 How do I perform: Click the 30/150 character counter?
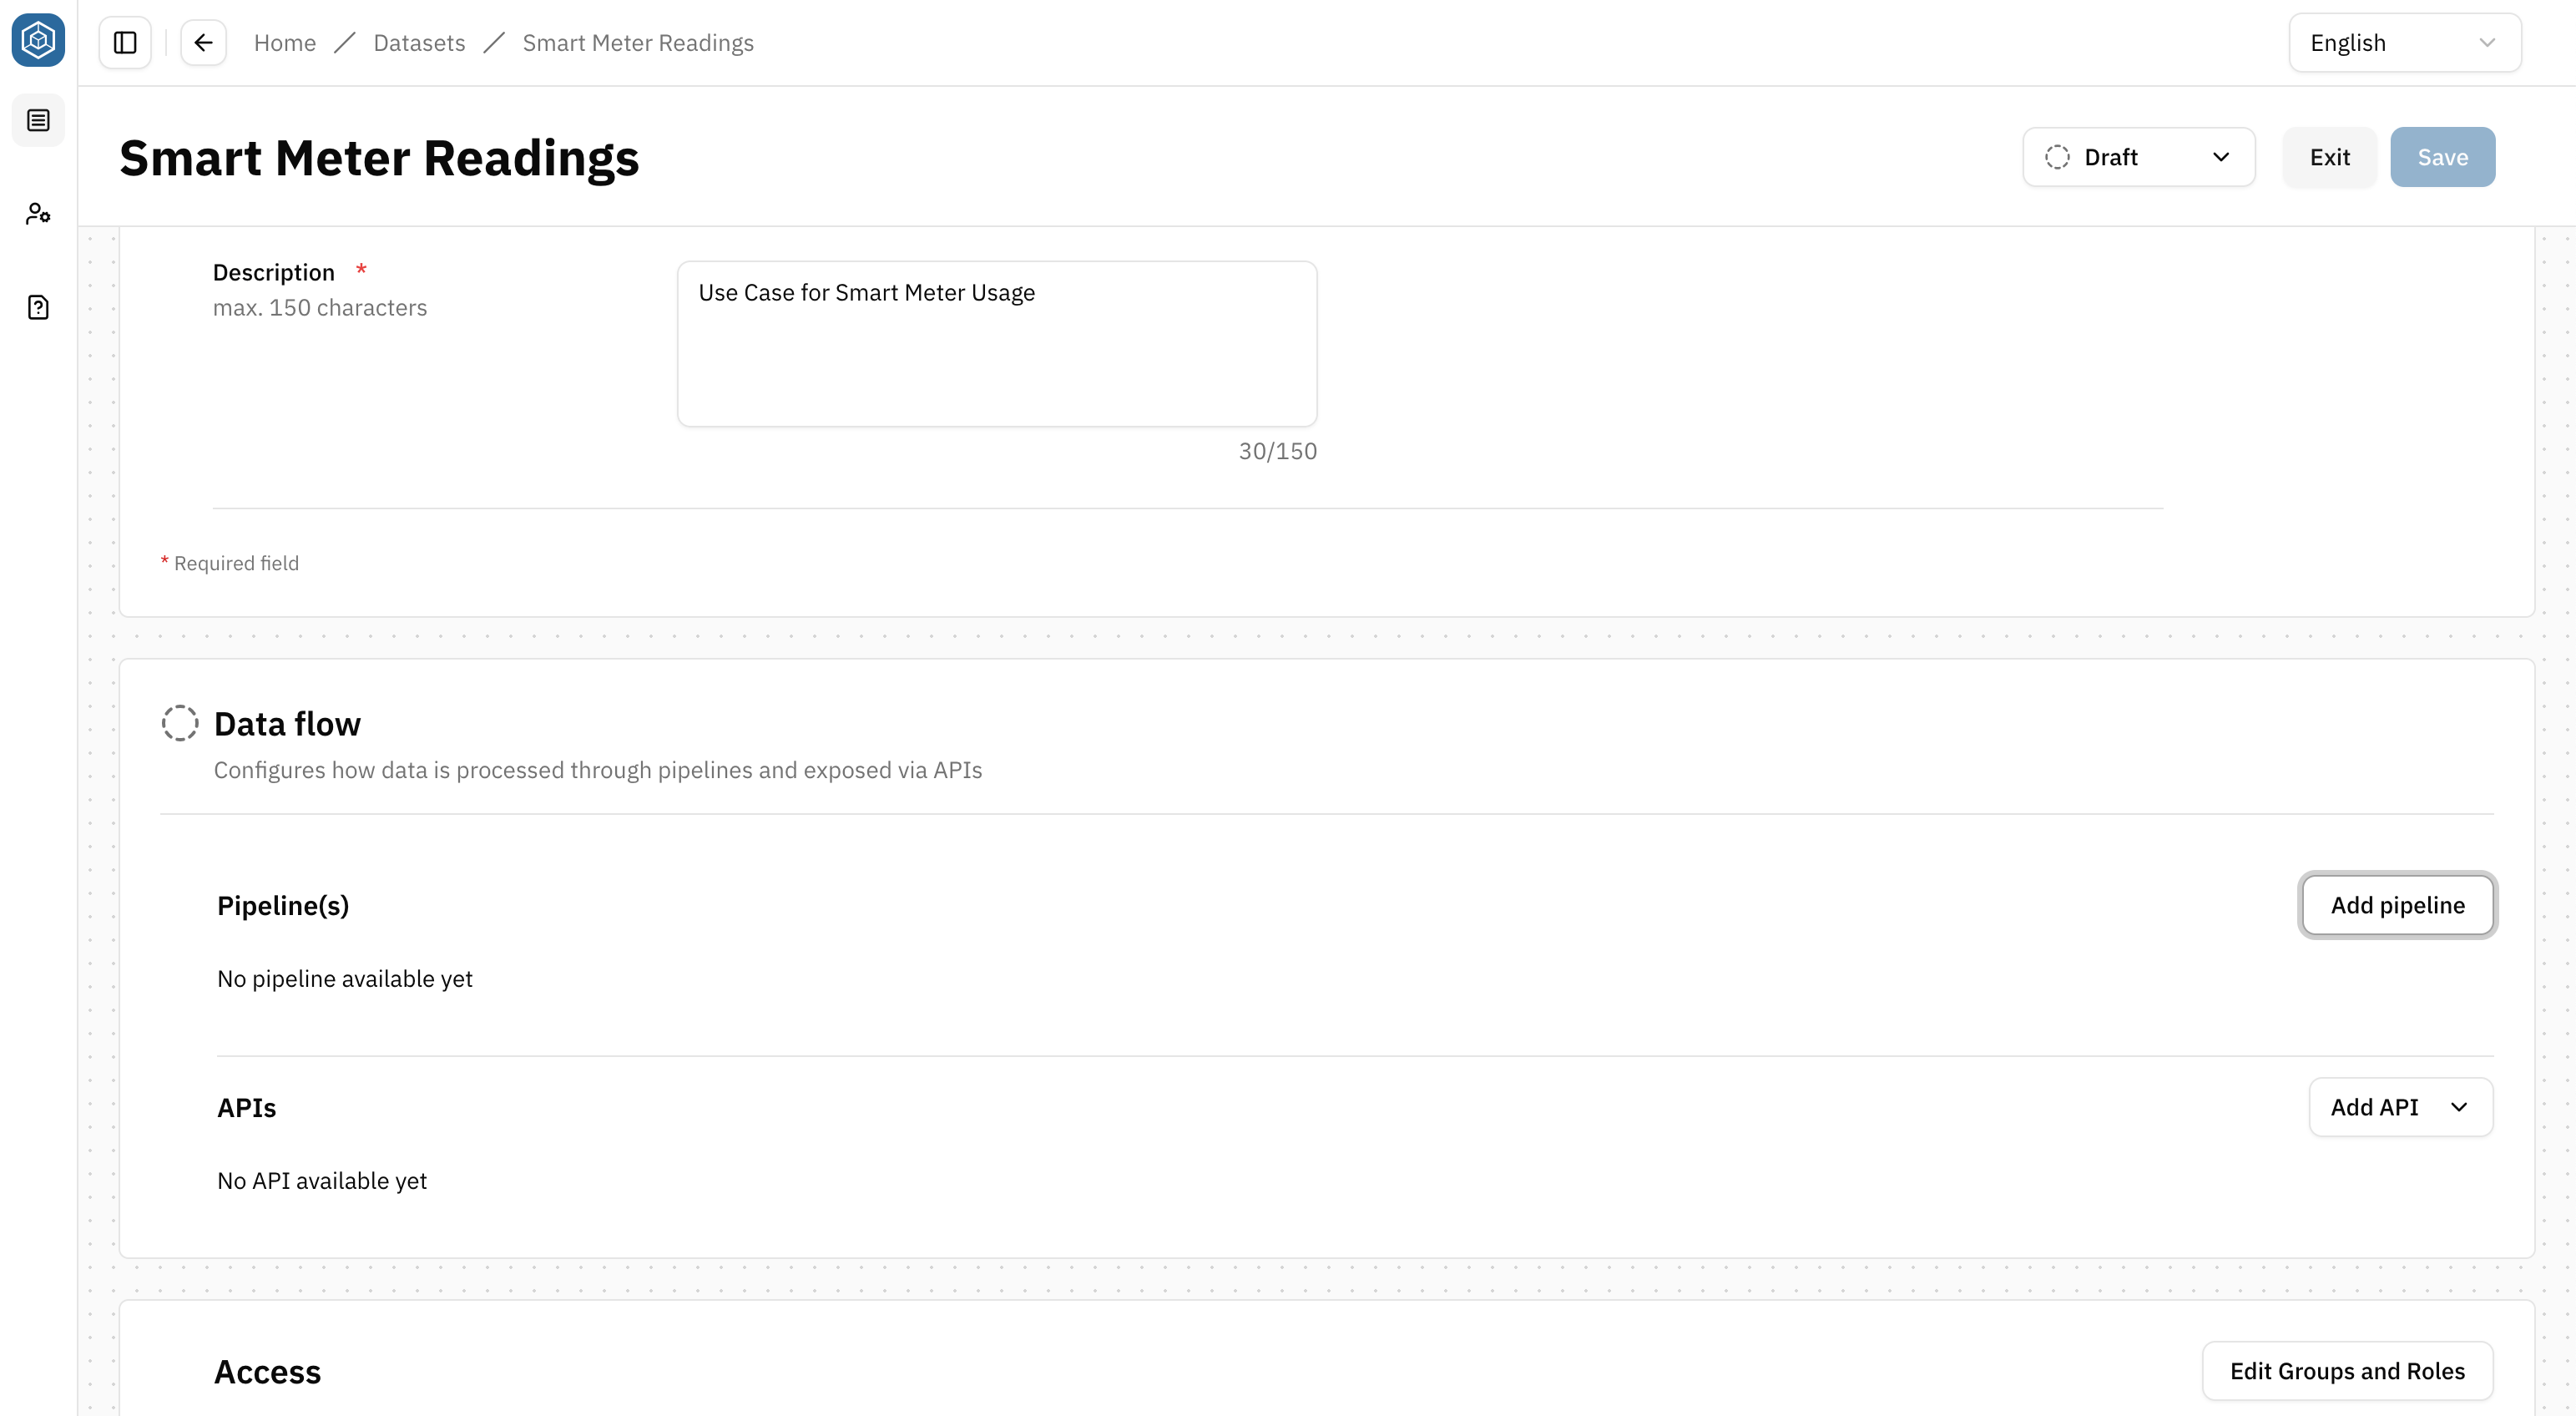[1277, 451]
